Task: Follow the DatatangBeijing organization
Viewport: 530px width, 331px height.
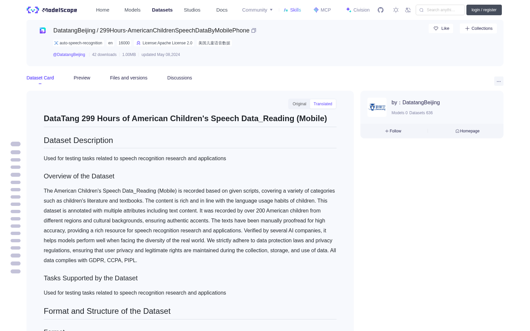Action: pyautogui.click(x=393, y=131)
